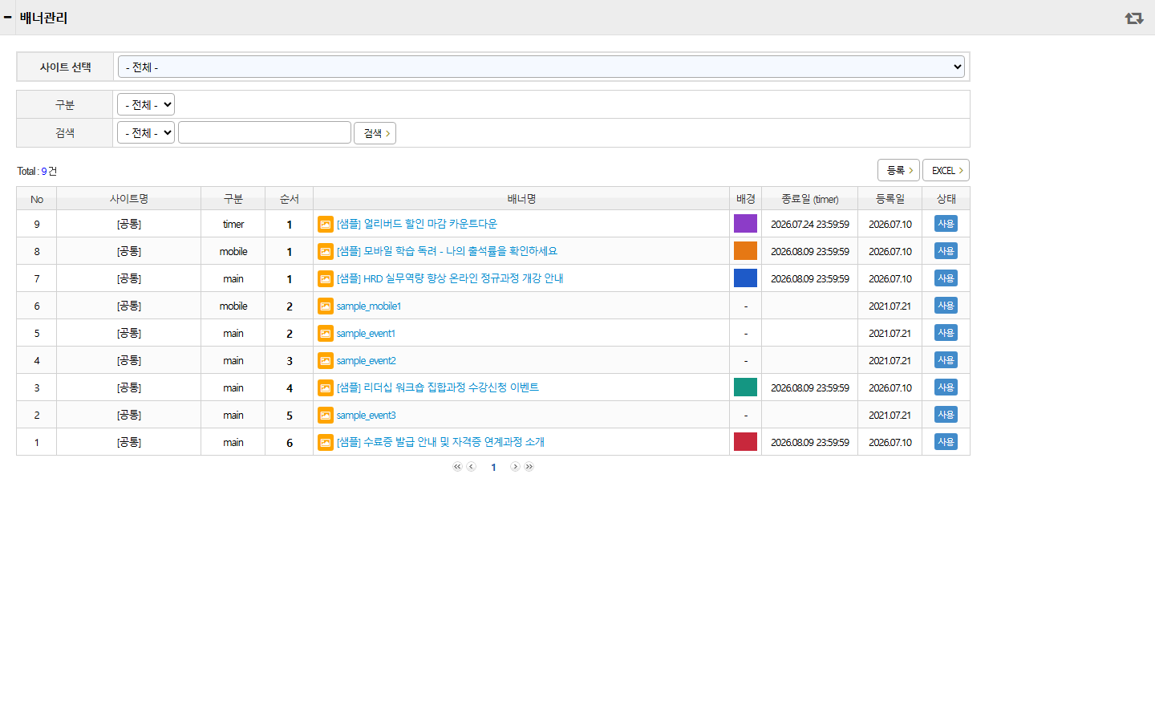1155x722 pixels.
Task: Click the purple background color swatch
Action: pyautogui.click(x=746, y=224)
